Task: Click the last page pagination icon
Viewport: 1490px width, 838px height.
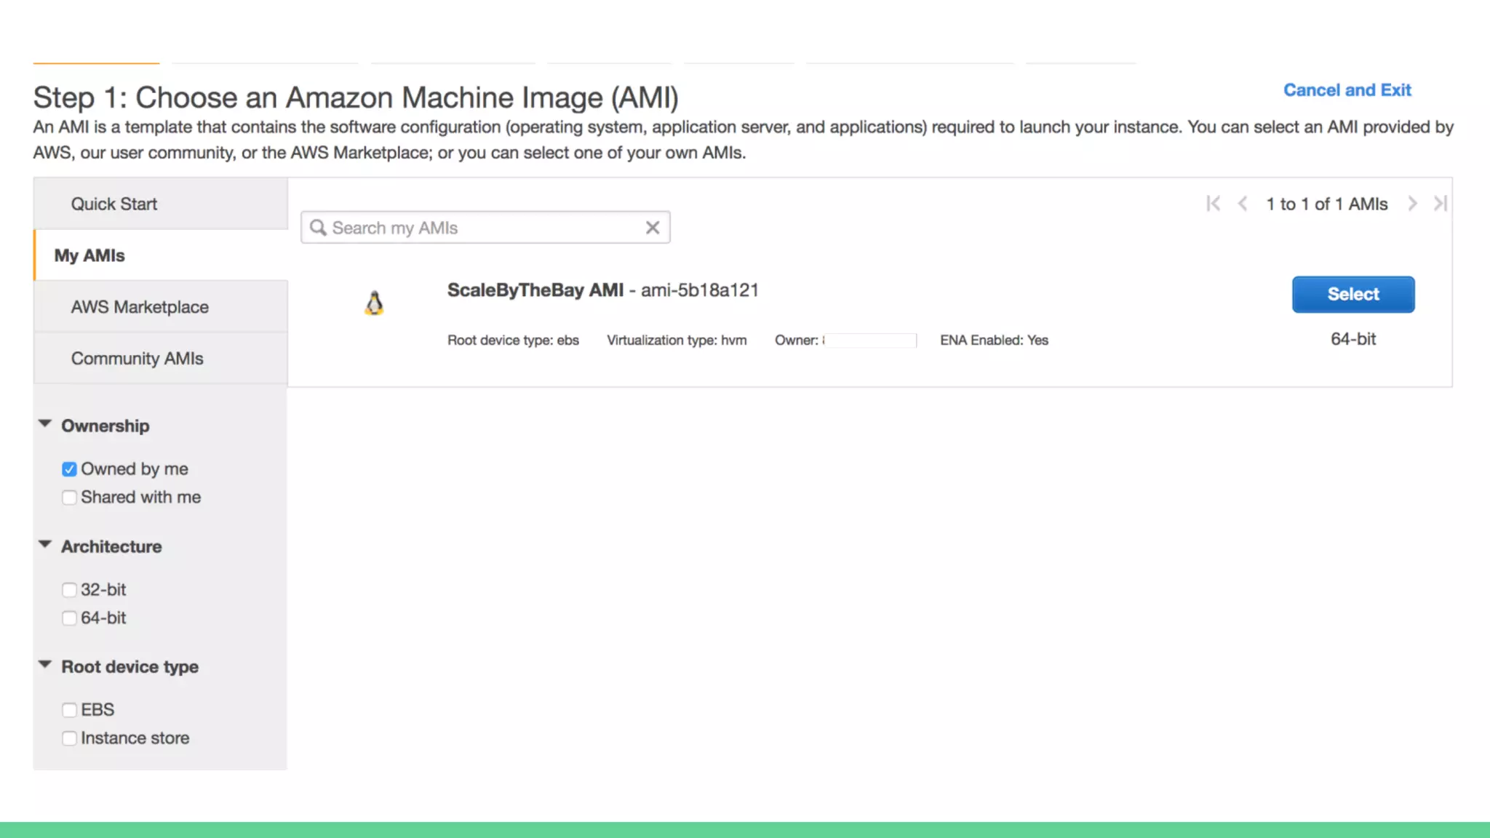Action: (x=1440, y=204)
